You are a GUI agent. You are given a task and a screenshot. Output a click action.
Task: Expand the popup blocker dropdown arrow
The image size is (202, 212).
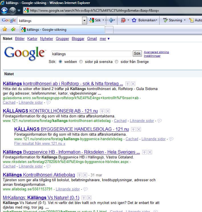(x=128, y=20)
